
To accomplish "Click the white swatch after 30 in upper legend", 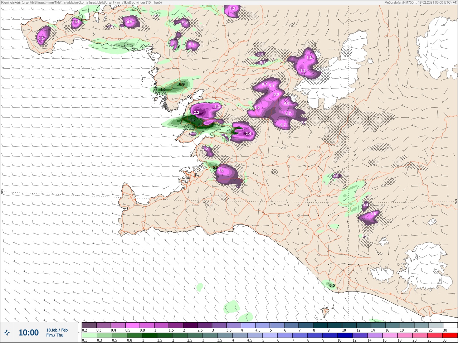I will tap(450, 325).
